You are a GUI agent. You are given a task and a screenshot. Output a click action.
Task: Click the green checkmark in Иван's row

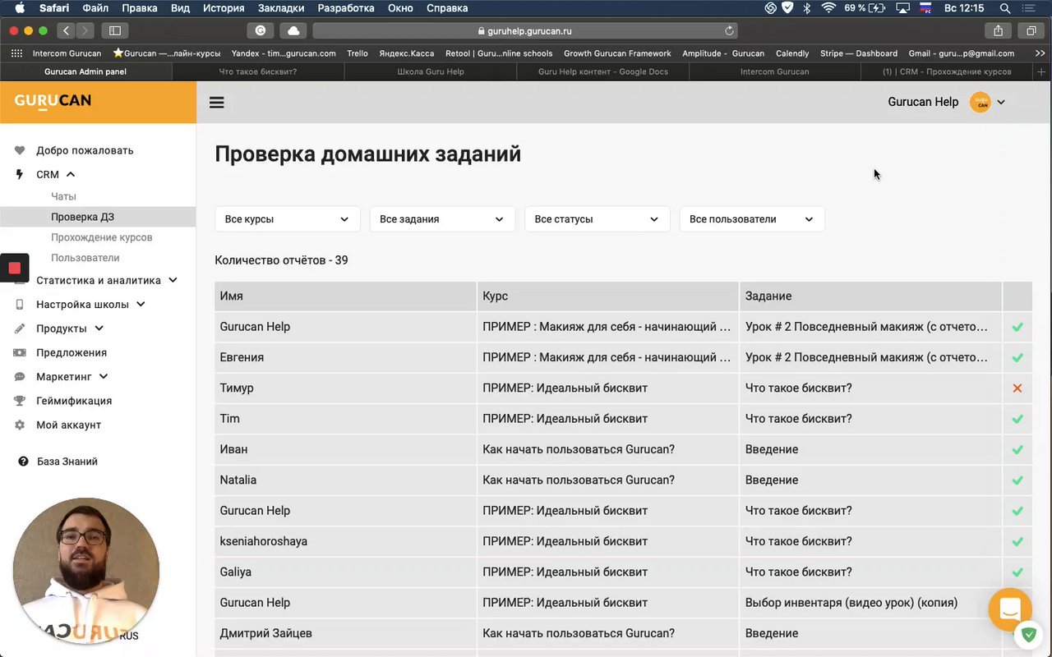coord(1017,449)
